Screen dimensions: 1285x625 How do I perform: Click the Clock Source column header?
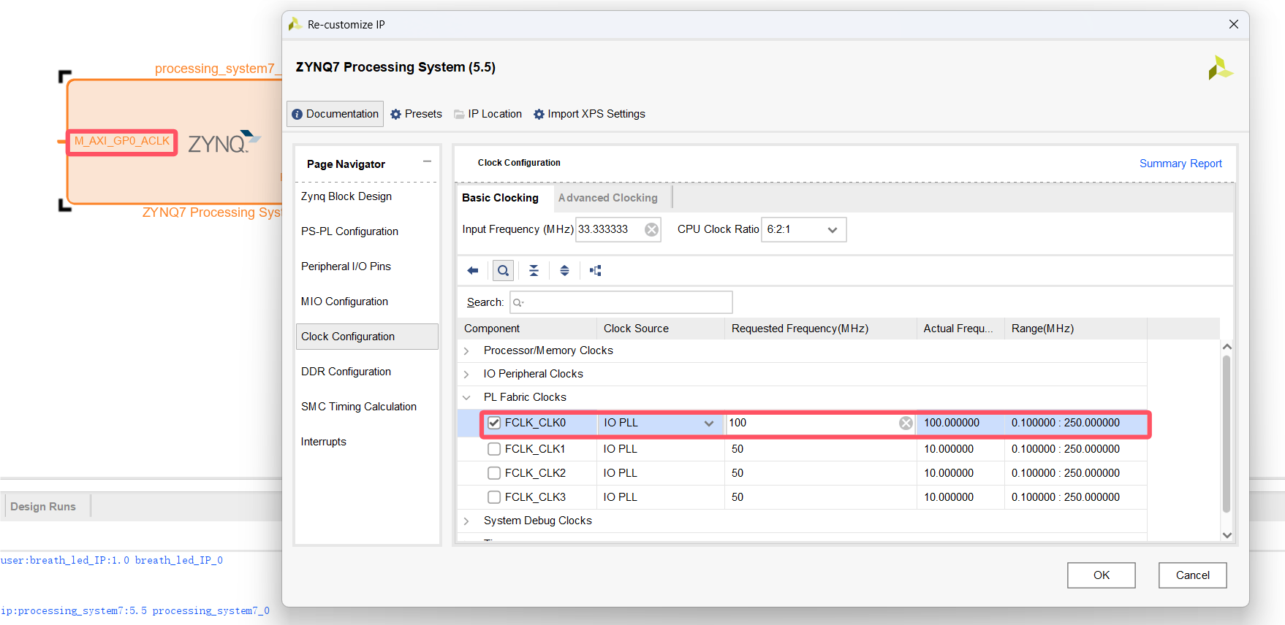click(x=661, y=329)
